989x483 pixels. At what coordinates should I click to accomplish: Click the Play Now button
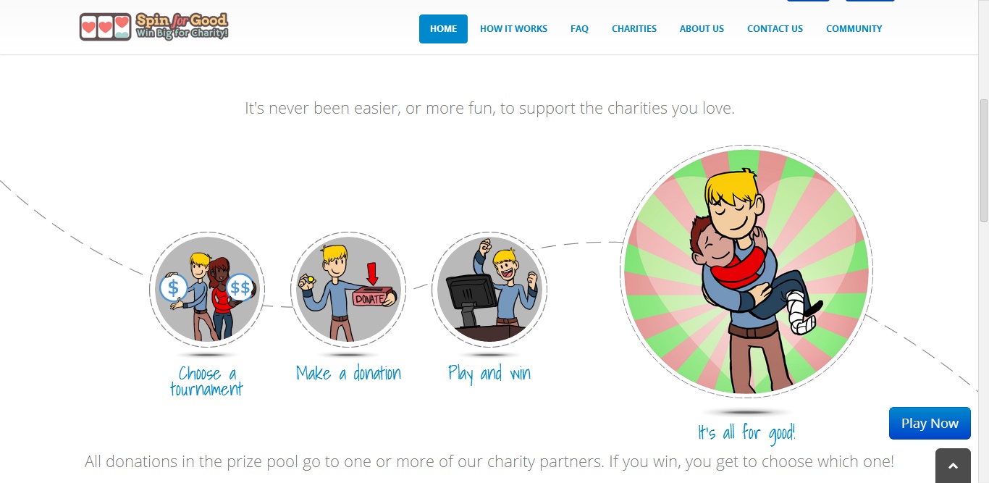point(930,424)
